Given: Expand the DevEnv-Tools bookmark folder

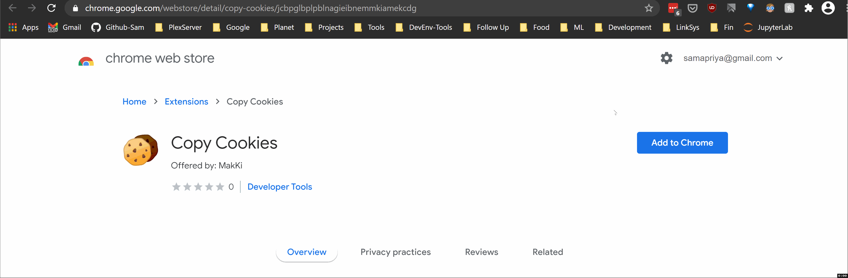Looking at the screenshot, I should coord(424,27).
